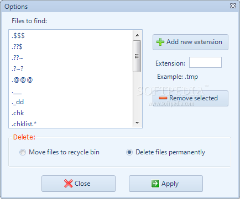Select Move files to recycle bin
240x199 pixels.
[23, 152]
